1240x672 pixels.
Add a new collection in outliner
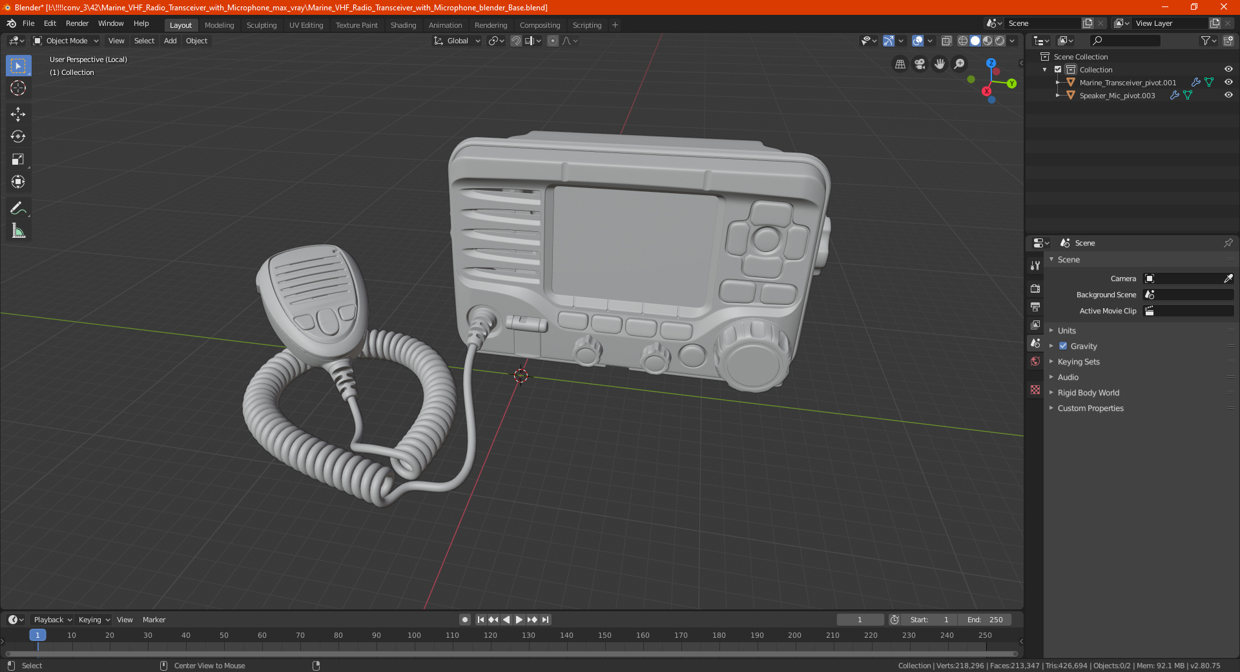[1228, 41]
